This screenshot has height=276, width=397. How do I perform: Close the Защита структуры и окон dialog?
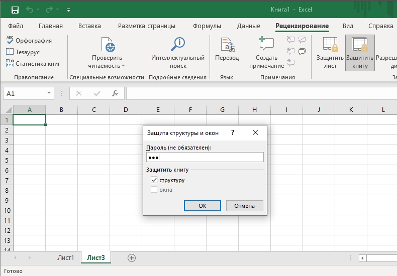click(255, 132)
